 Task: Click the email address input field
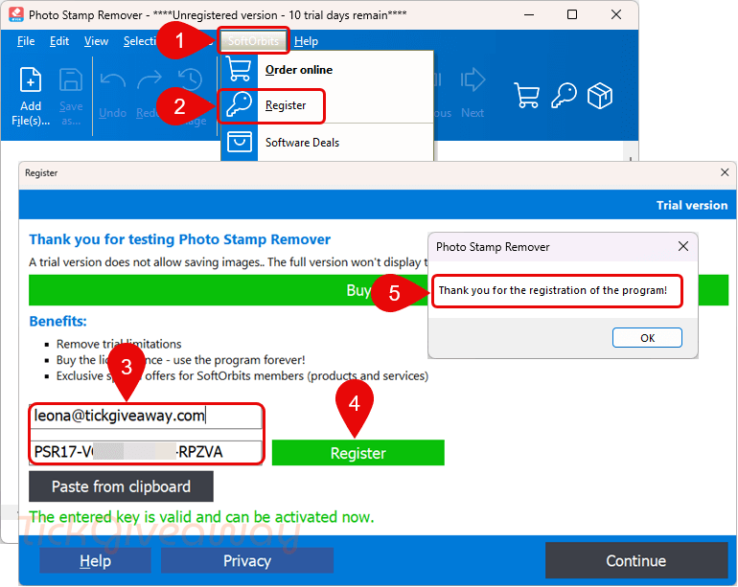click(146, 416)
